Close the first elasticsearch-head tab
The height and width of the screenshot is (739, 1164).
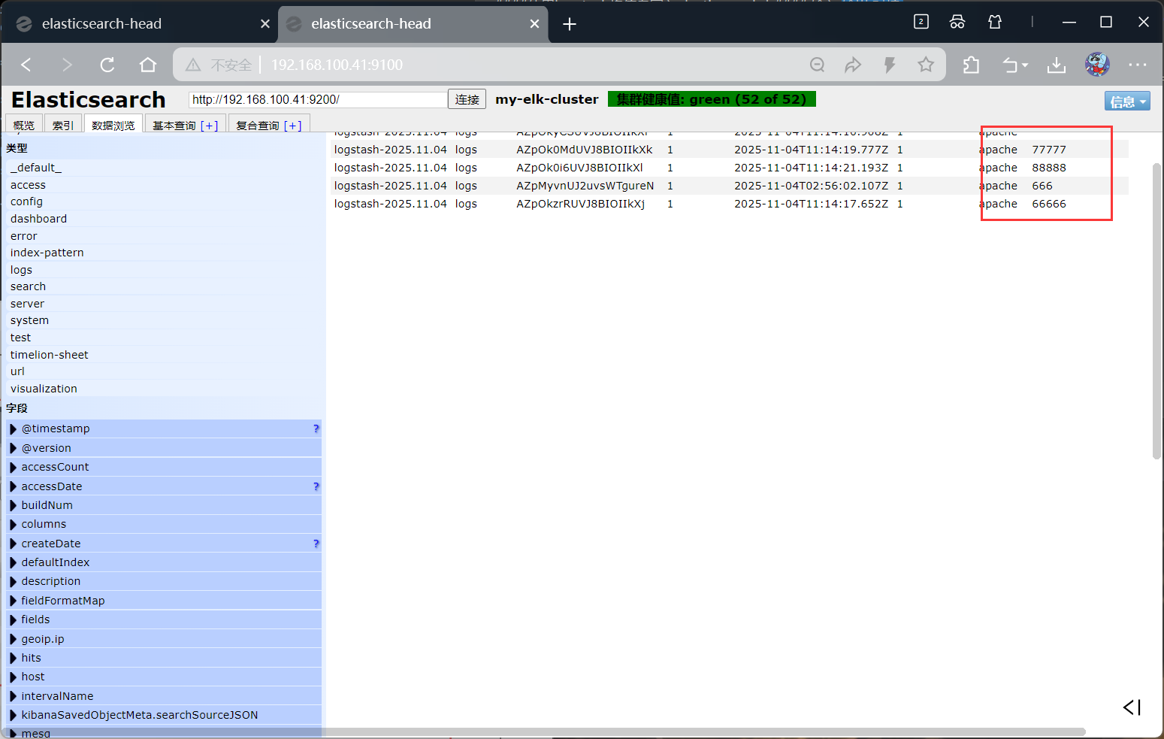[265, 24]
